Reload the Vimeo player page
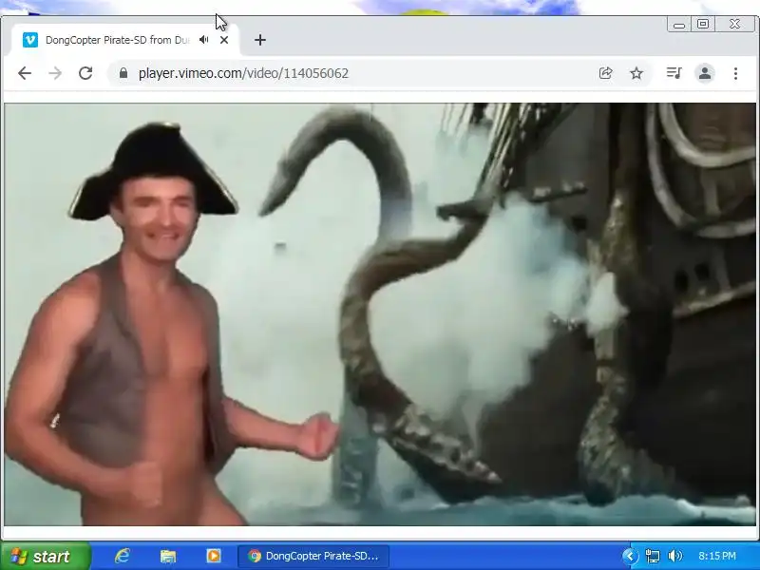Image resolution: width=760 pixels, height=570 pixels. 85,73
